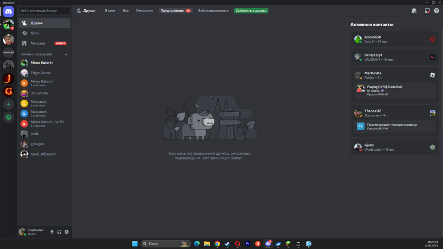Image resolution: width=443 pixels, height=249 pixels.
Task: Click tModLoader icon on wjone card
Action: click(432, 147)
